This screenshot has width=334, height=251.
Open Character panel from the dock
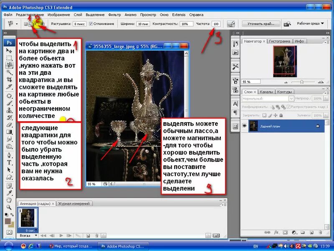pos(235,104)
